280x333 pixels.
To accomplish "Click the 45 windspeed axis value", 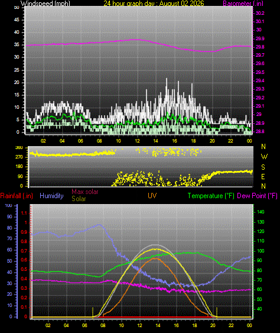I will point(17,20).
